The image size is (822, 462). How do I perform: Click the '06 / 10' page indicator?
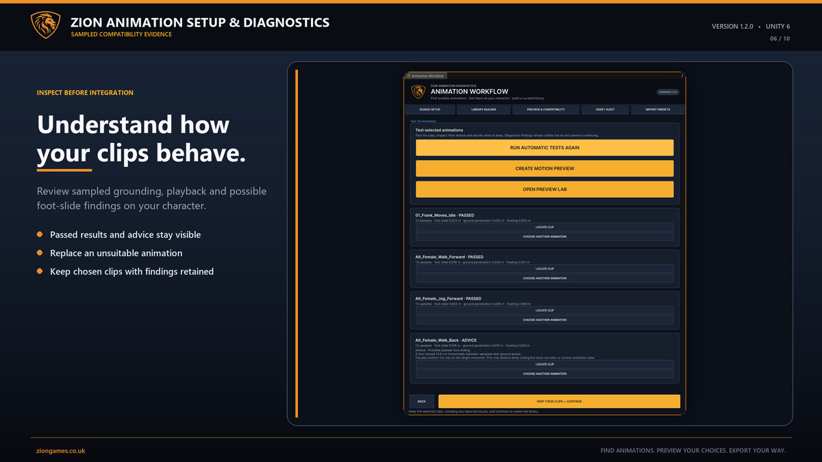coord(780,38)
